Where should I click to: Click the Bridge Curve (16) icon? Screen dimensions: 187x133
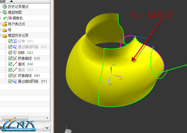tap(15, 76)
